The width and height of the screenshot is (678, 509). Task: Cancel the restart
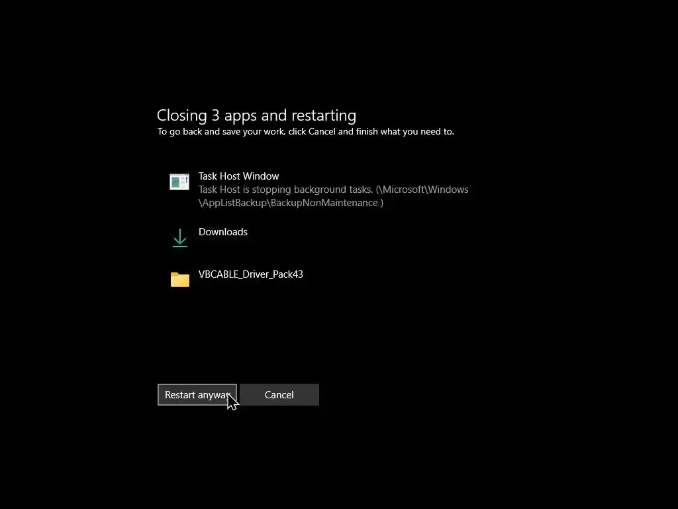click(x=279, y=395)
